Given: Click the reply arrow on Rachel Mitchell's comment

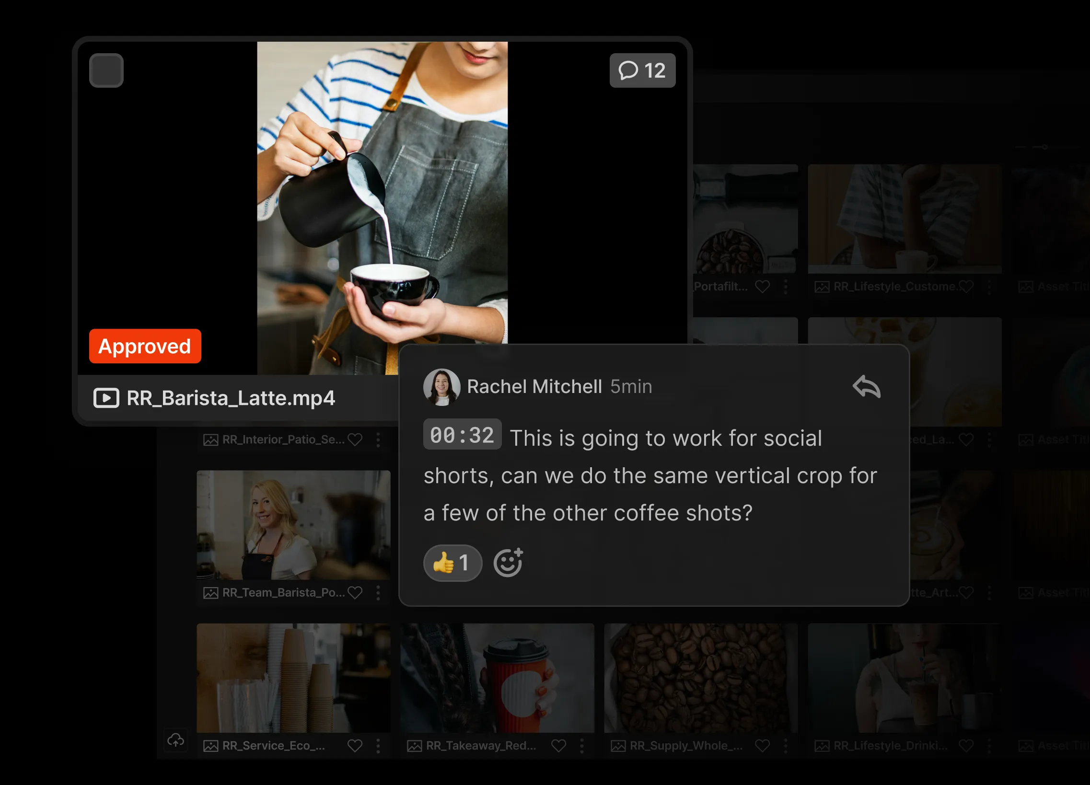Looking at the screenshot, I should 866,387.
